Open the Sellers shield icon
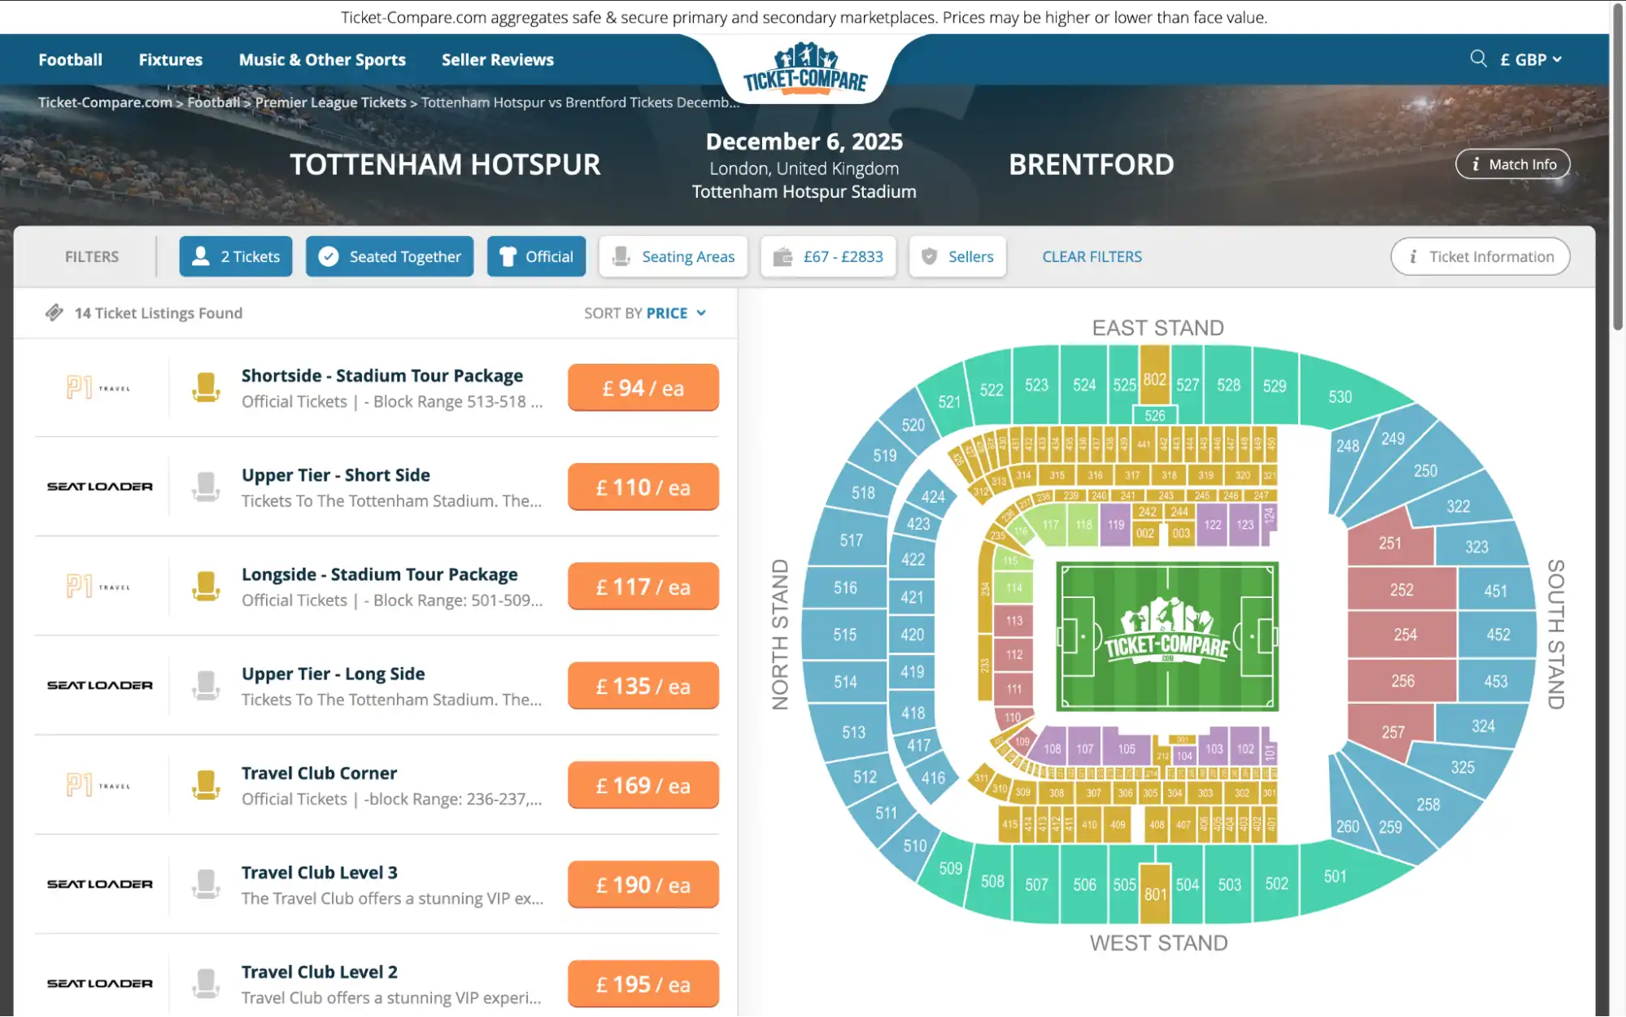 [x=927, y=256]
